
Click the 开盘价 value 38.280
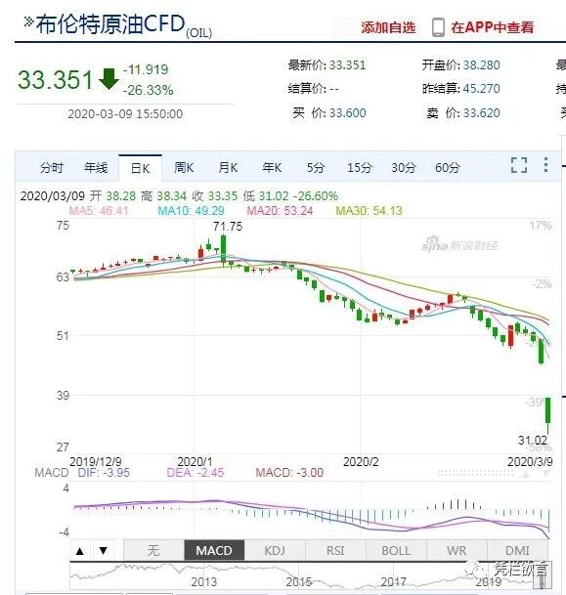click(x=481, y=65)
